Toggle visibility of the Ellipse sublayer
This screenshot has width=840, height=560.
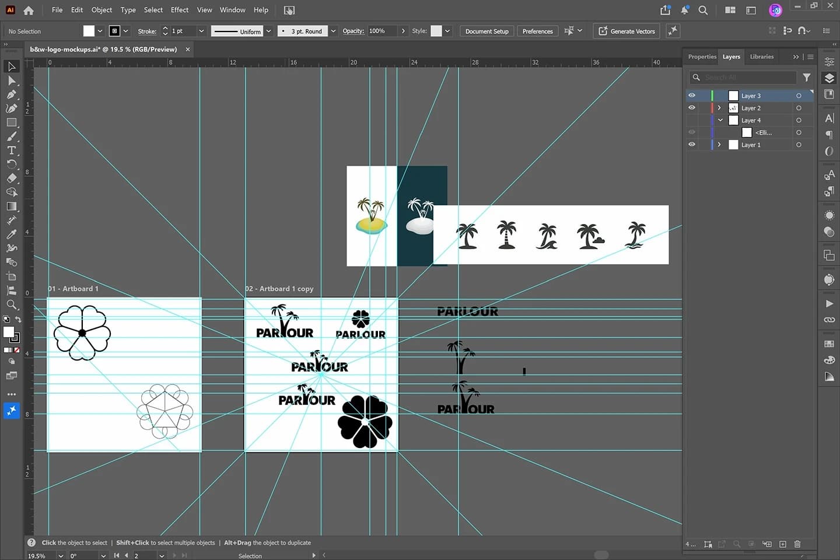pos(692,132)
